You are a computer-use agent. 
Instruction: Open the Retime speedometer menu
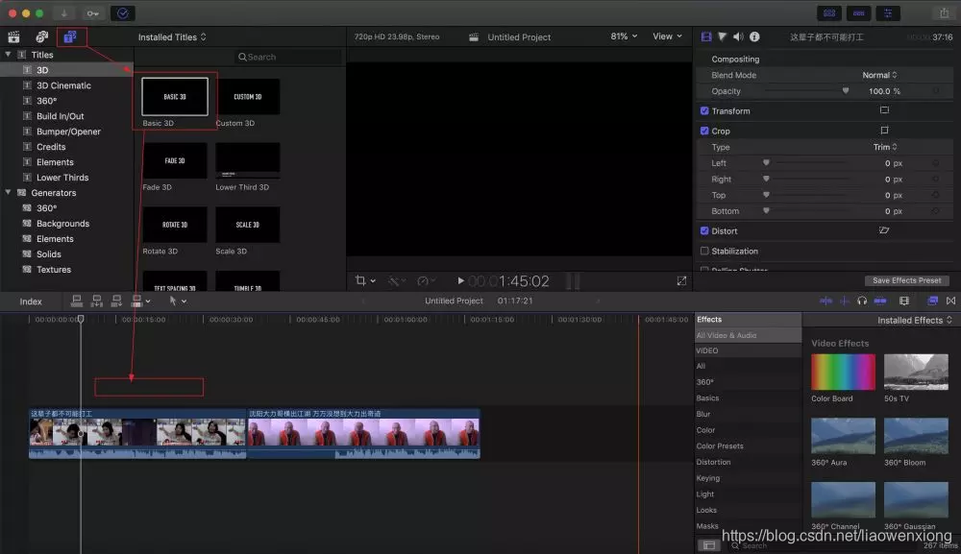(426, 281)
